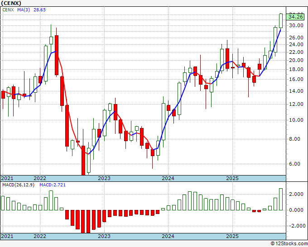Click the 24.00 price axis label
308x247 pixels.
point(296,44)
